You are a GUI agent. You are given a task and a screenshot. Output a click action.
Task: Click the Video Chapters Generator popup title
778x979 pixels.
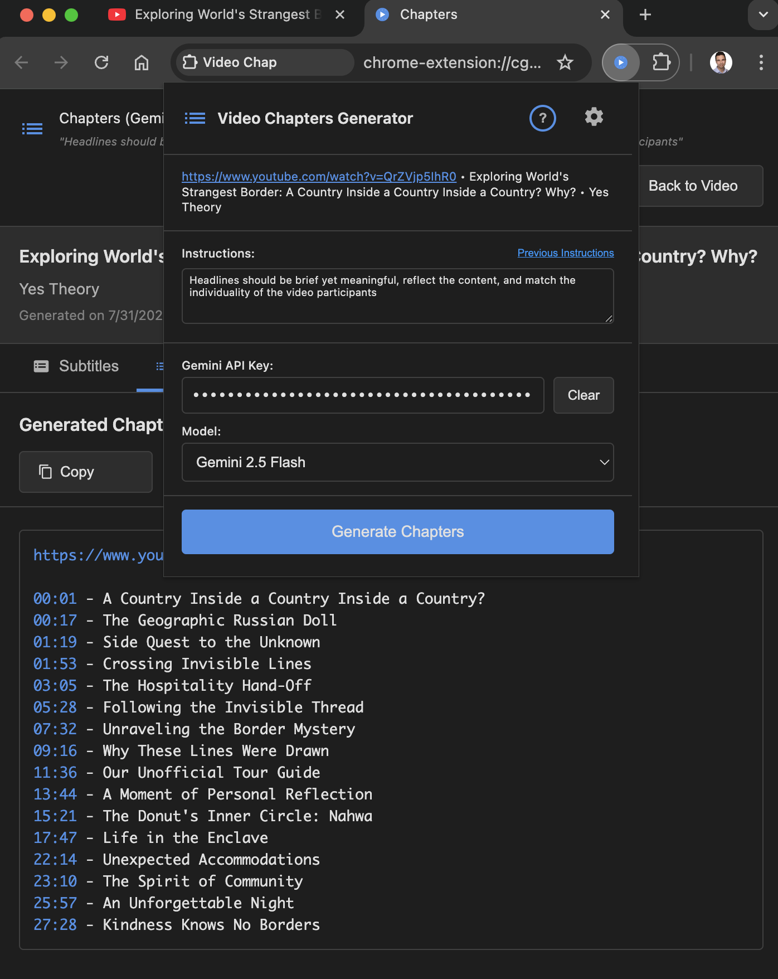(x=315, y=118)
